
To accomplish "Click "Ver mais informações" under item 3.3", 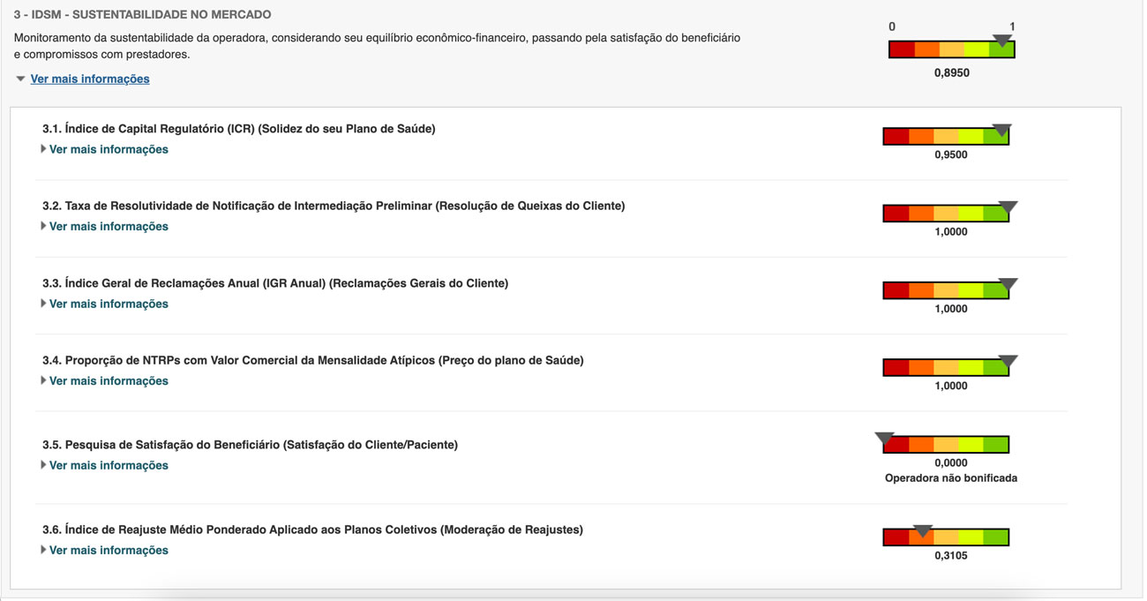I will coord(109,304).
